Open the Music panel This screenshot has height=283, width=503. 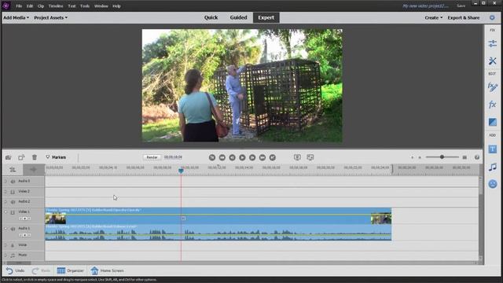(x=493, y=167)
